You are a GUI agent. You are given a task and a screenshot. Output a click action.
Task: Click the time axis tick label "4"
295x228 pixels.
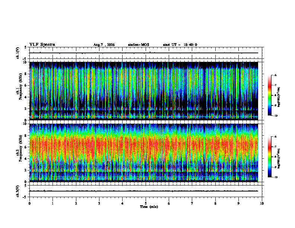tap(123, 203)
